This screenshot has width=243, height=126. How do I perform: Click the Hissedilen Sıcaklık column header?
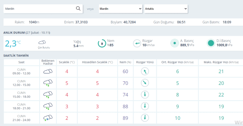[x=97, y=62]
